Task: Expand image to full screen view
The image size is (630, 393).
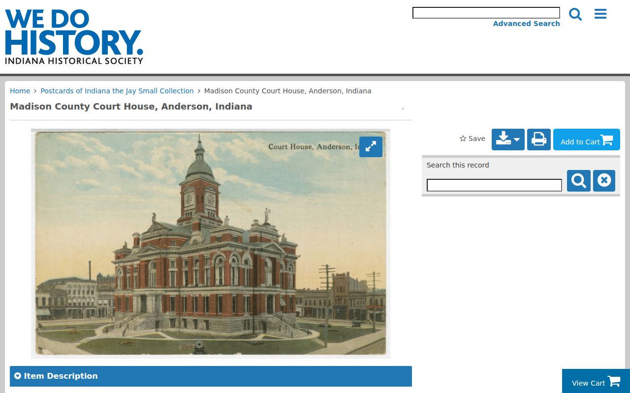Action: coord(371,146)
